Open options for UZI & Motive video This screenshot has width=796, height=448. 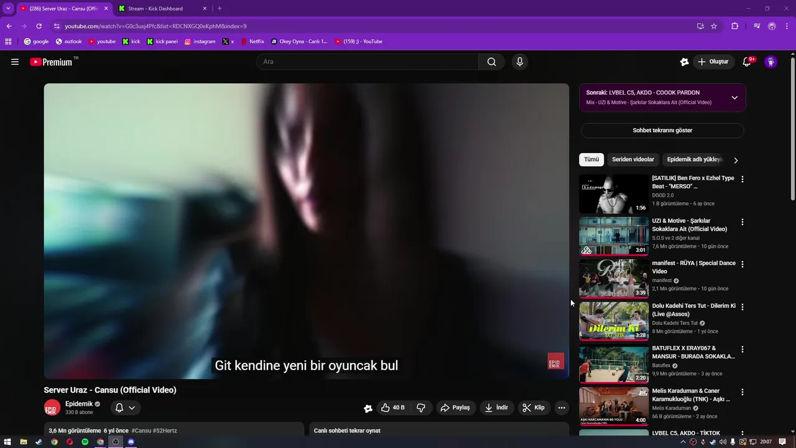pyautogui.click(x=742, y=222)
